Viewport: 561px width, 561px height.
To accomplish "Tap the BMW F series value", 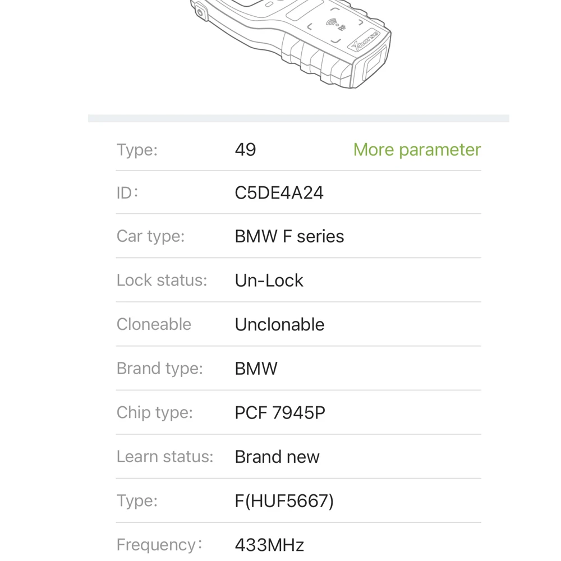I will (x=289, y=237).
